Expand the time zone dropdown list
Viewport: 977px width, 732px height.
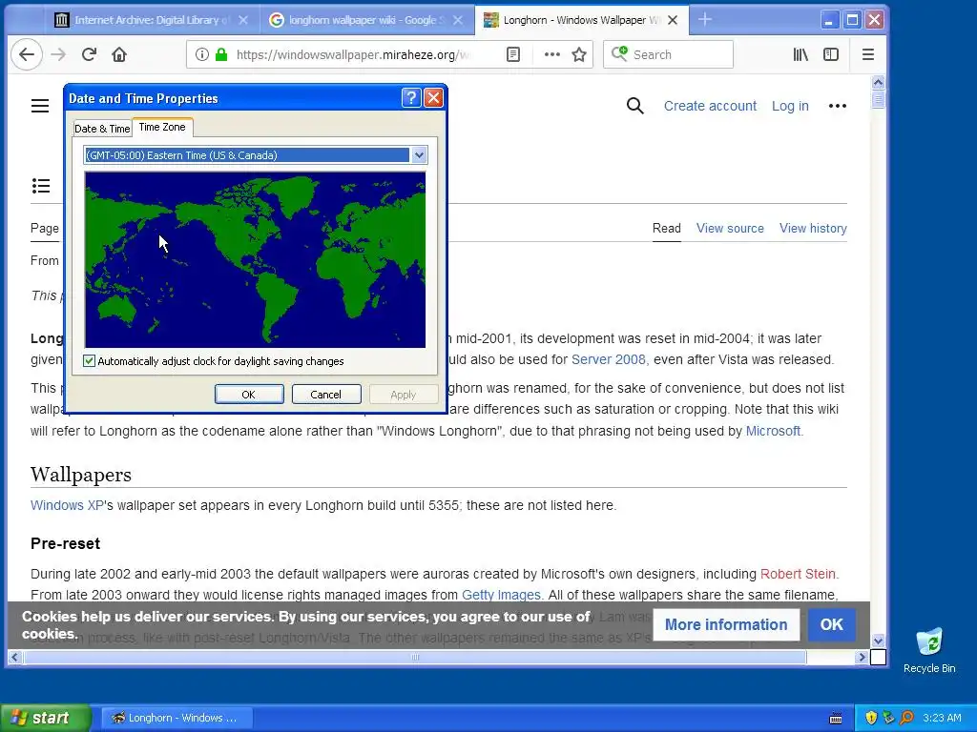(420, 155)
